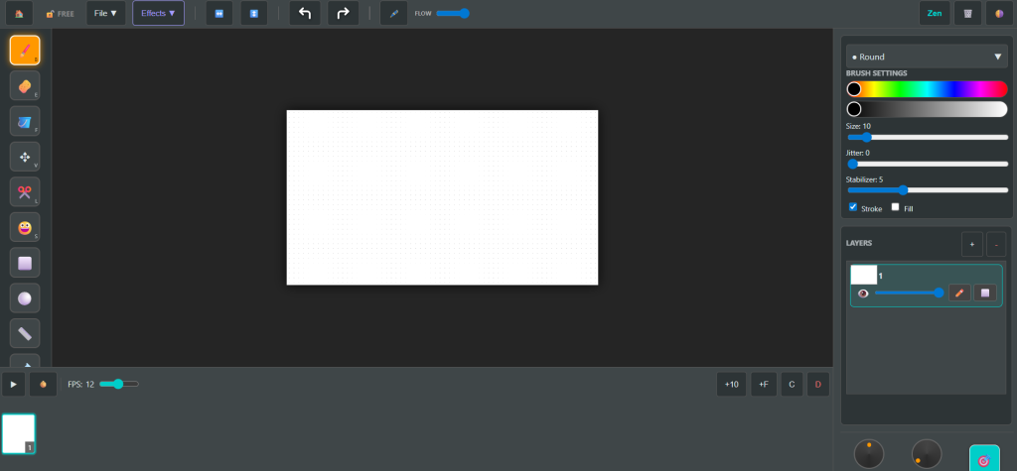
Task: Open the Round brush type dropdown
Action: [x=926, y=58]
